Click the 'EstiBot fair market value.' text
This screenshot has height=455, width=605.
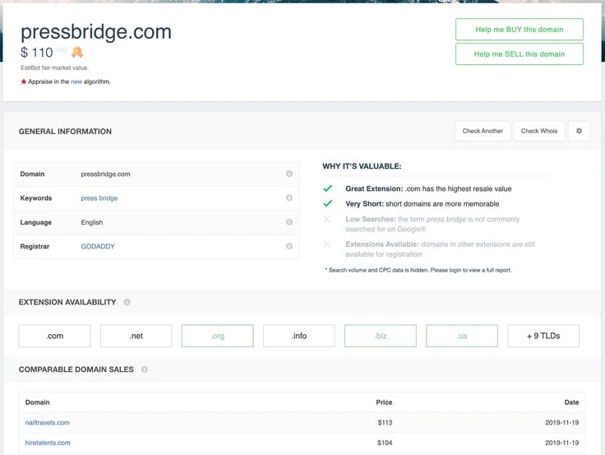coord(55,67)
